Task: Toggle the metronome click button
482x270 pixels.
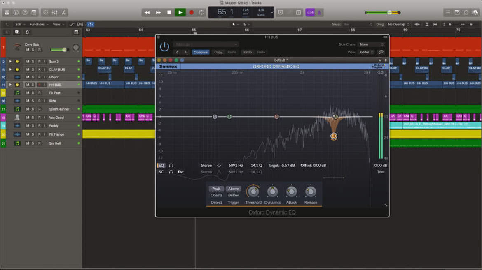Action: [x=319, y=13]
